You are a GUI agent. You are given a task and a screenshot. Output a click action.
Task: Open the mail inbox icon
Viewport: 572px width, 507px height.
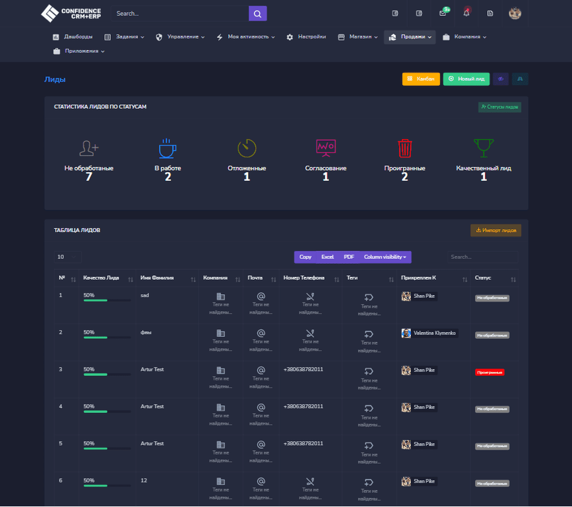click(443, 13)
